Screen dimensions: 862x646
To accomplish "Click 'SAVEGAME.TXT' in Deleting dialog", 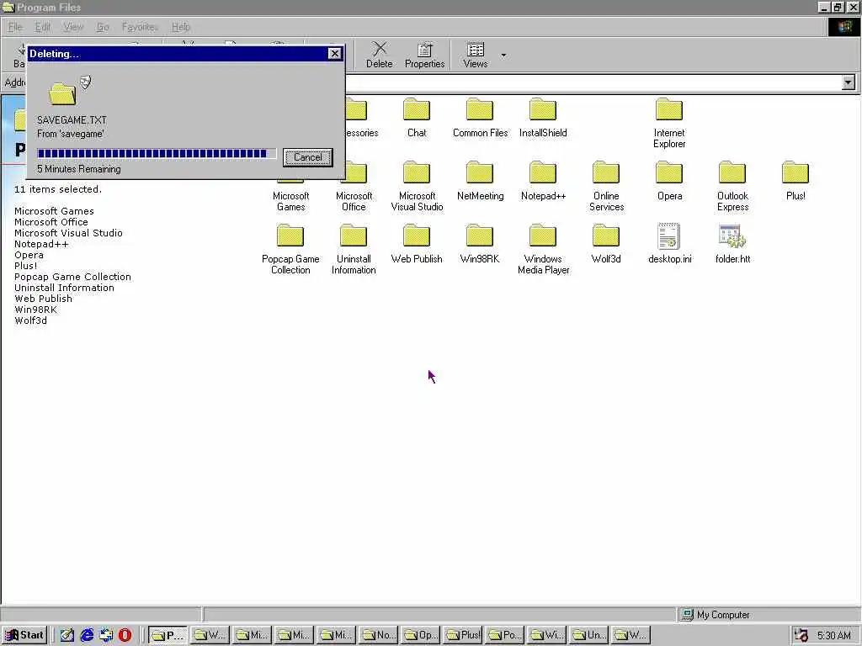I will coord(72,119).
